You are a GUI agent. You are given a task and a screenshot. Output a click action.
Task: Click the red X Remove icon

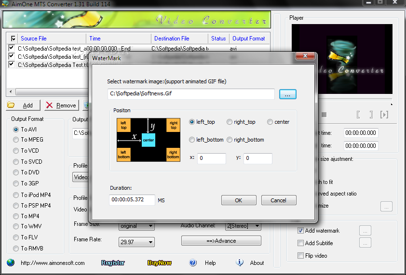49,105
